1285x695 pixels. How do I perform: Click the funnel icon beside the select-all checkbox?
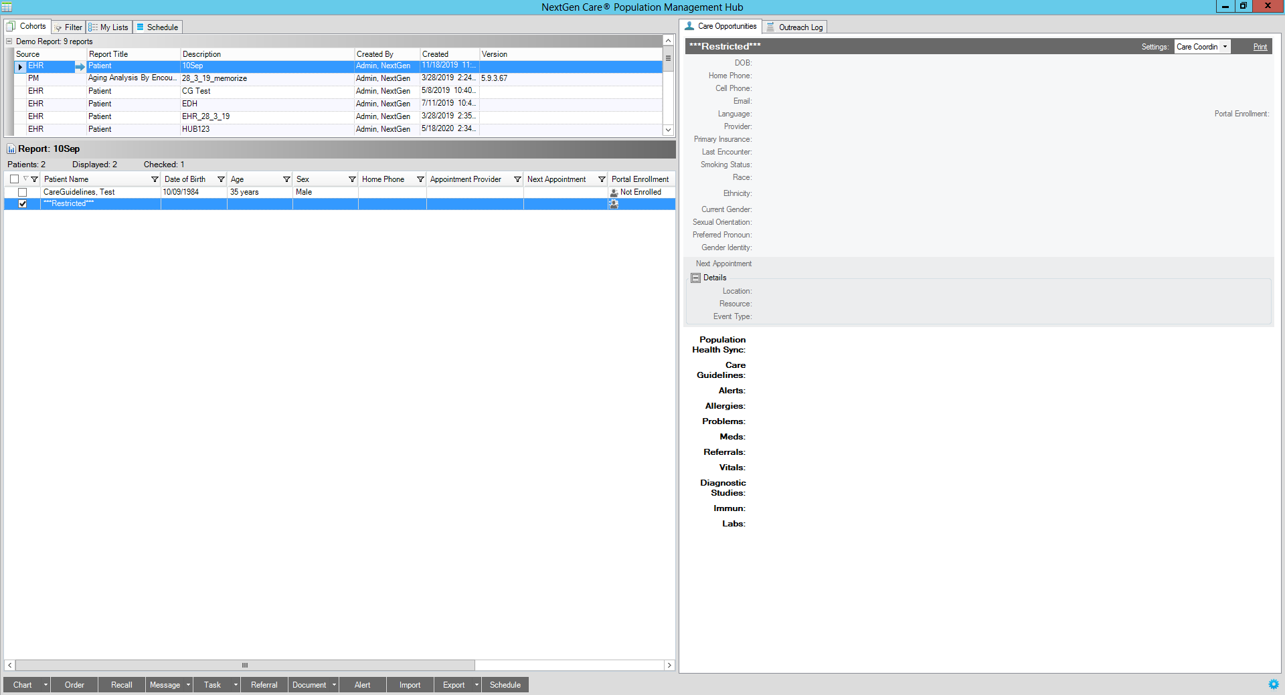pos(34,179)
